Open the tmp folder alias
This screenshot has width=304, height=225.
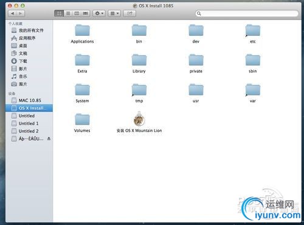[x=139, y=90]
